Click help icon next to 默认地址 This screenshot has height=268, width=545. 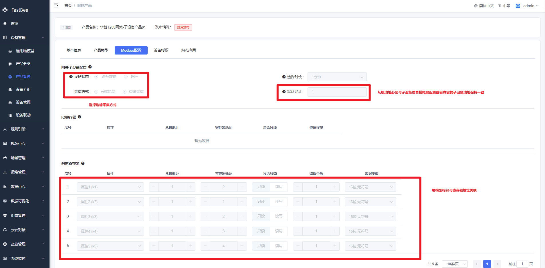pyautogui.click(x=284, y=92)
